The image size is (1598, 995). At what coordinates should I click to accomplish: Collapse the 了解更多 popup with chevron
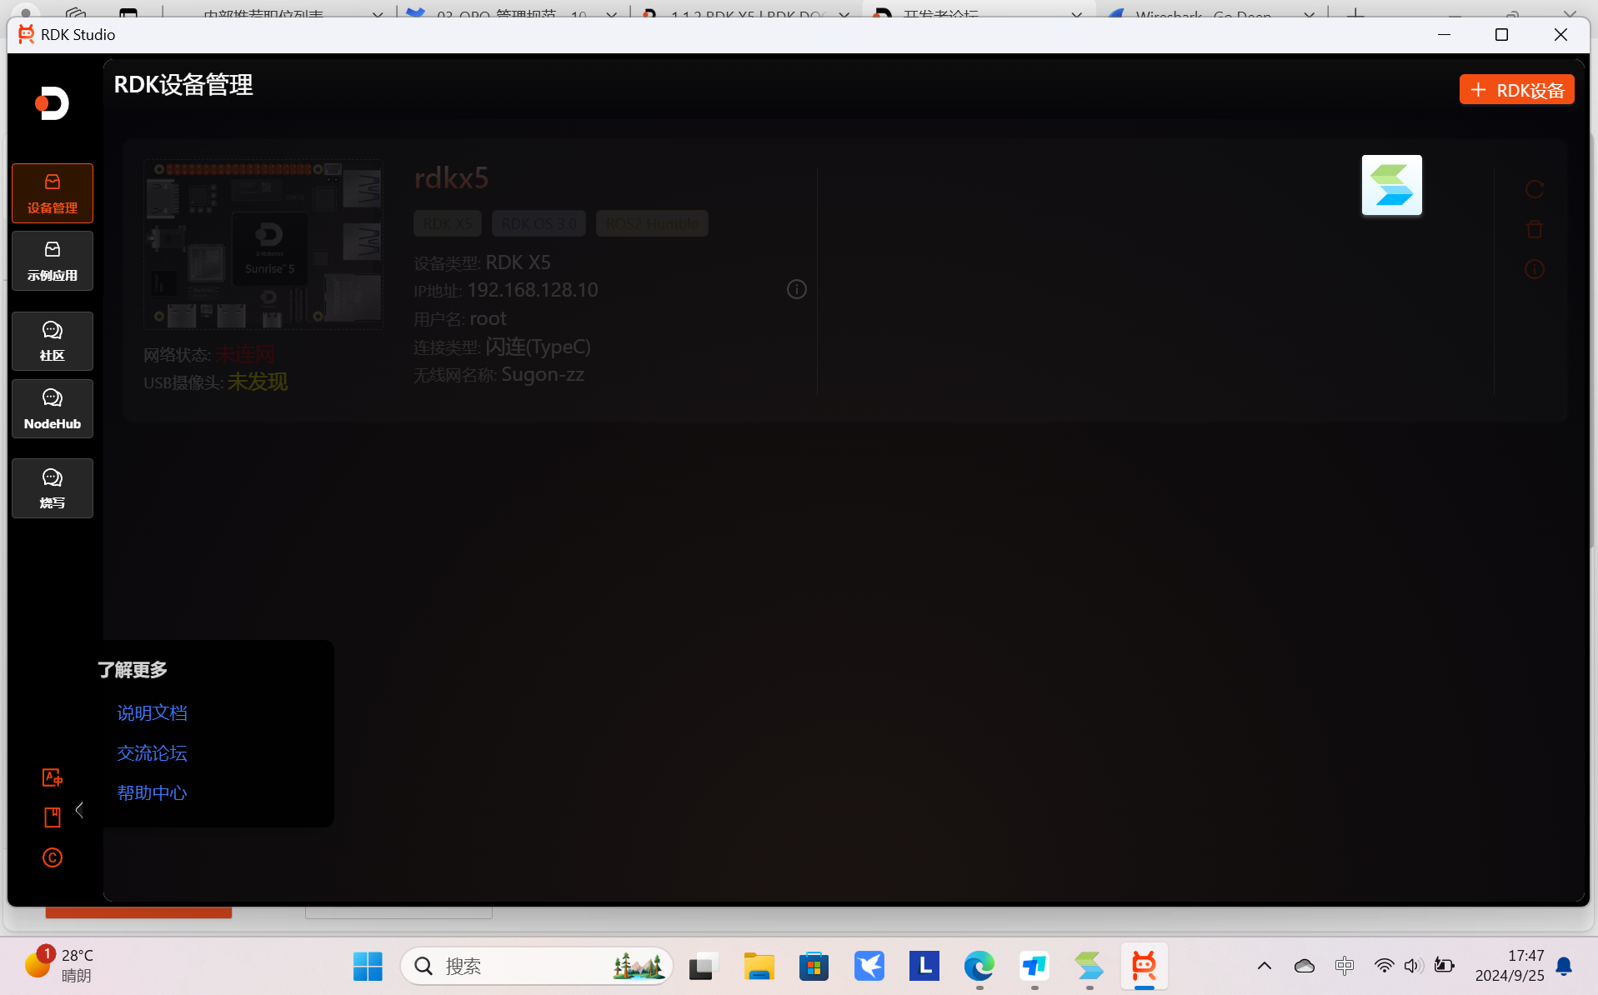point(79,810)
